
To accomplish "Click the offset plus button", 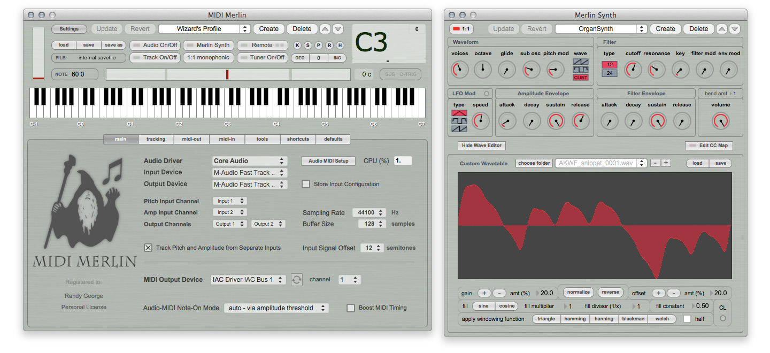I will tap(659, 293).
